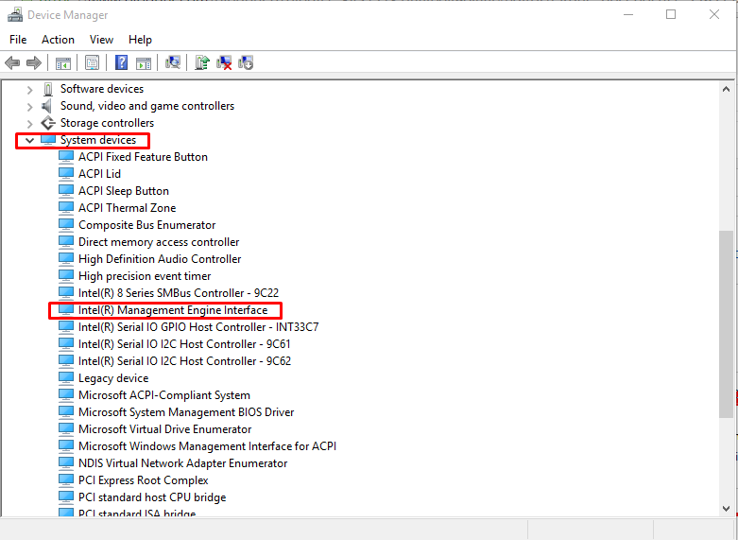Viewport: 738px width, 540px height.
Task: Click the Update driver software icon
Action: tap(202, 62)
